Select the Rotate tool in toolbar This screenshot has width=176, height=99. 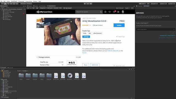[8, 4]
